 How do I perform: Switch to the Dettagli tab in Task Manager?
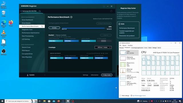[154, 48]
